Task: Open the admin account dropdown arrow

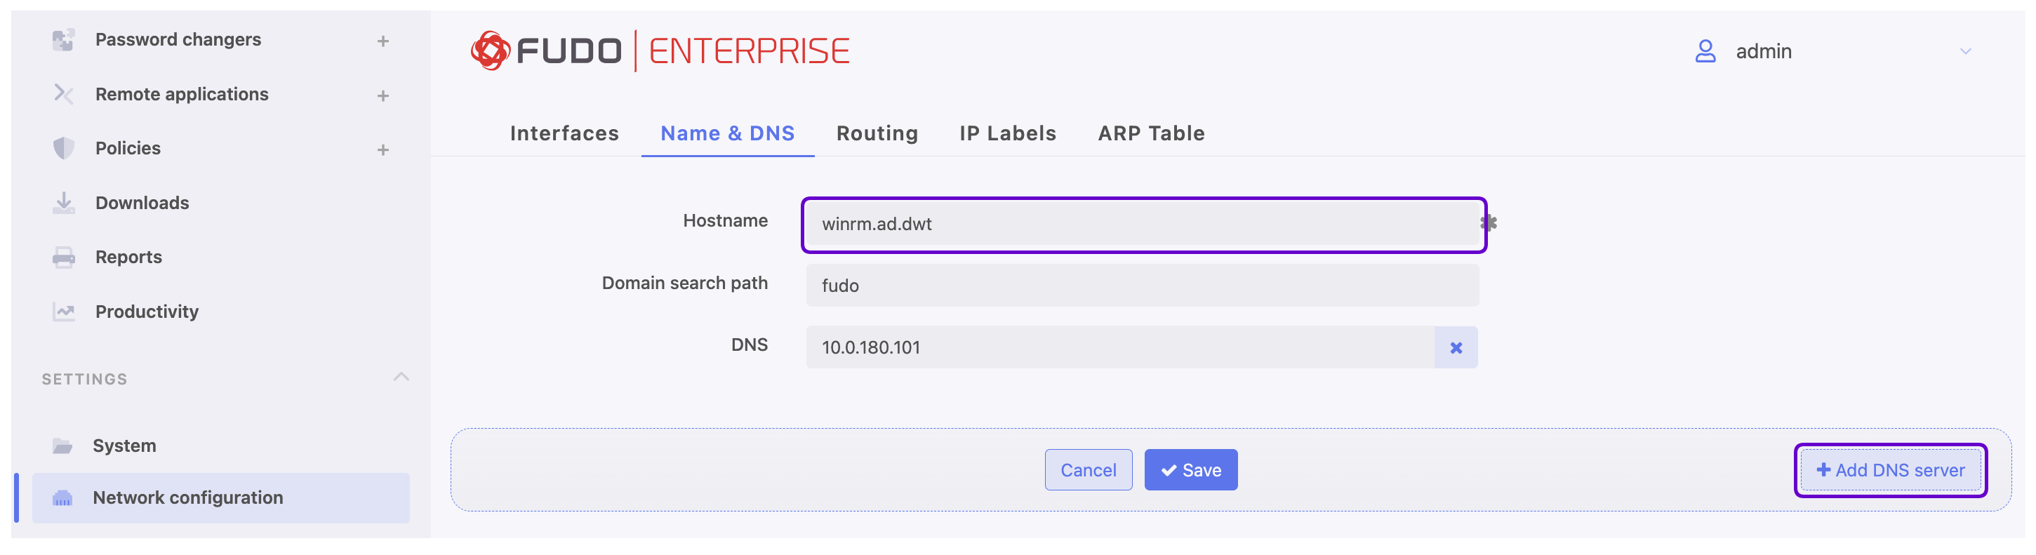Action: pos(1965,52)
